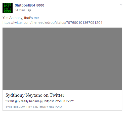This screenshot has width=125, height=114.
Task: Click the word "Anthony" in the post
Action: (16, 18)
